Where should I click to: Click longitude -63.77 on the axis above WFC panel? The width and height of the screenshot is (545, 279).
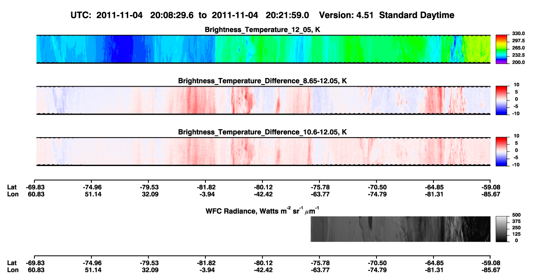click(319, 194)
